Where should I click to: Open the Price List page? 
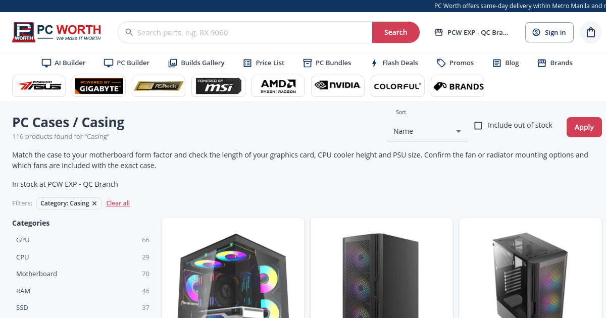tap(264, 63)
